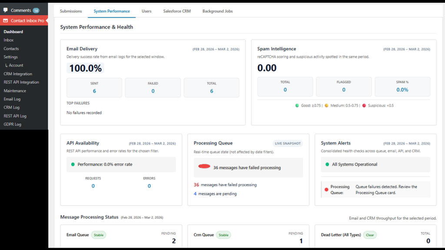Image resolution: width=445 pixels, height=250 pixels.
Task: Click the FLAGGED count 0 link
Action: 343,90
